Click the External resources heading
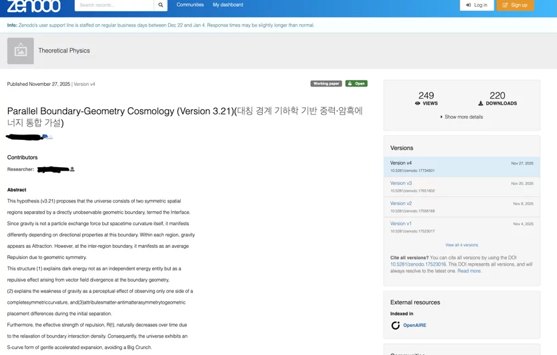 coord(415,302)
